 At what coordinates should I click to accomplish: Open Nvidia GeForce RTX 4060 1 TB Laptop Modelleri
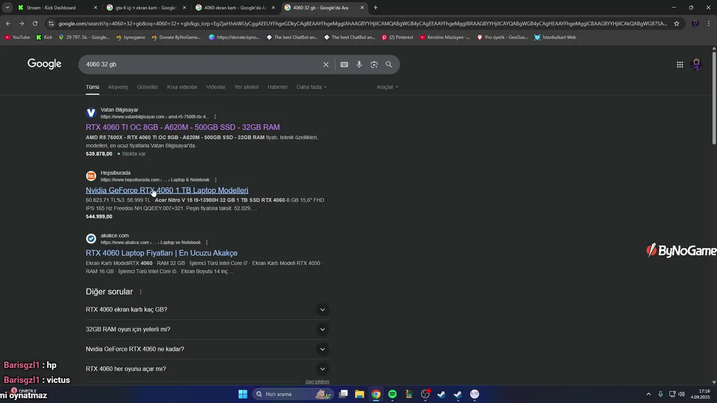[x=167, y=190]
